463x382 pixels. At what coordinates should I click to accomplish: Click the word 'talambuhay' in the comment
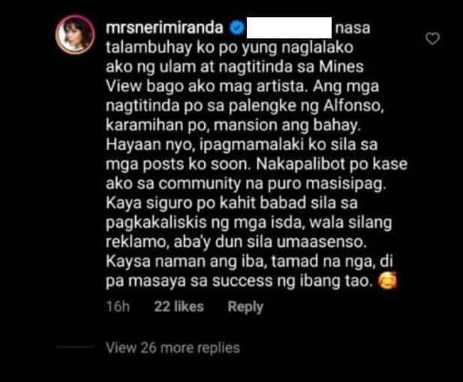[x=149, y=48]
